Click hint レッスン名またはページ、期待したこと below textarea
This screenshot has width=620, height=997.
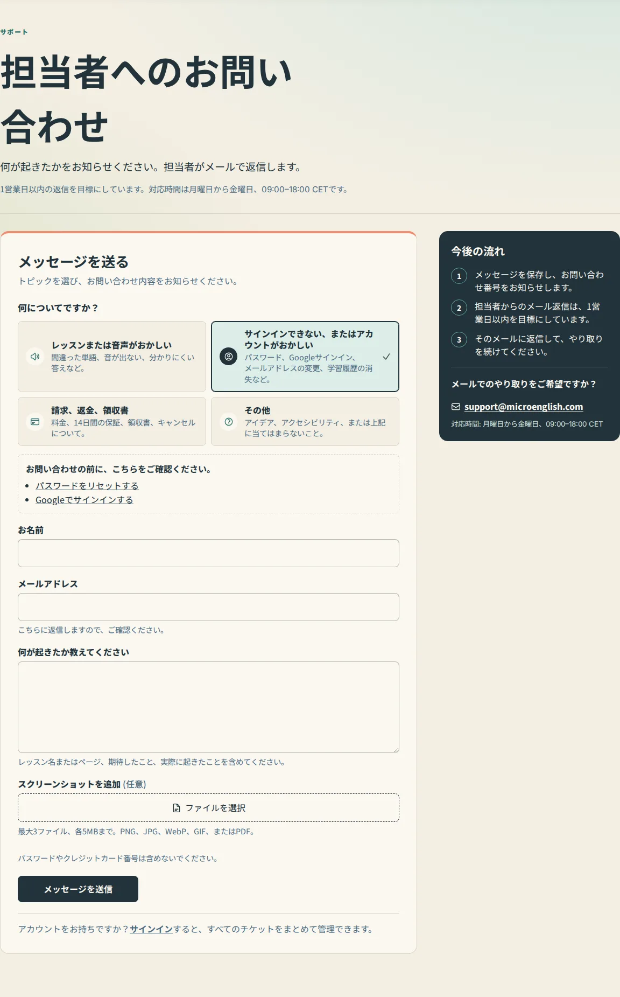(152, 762)
